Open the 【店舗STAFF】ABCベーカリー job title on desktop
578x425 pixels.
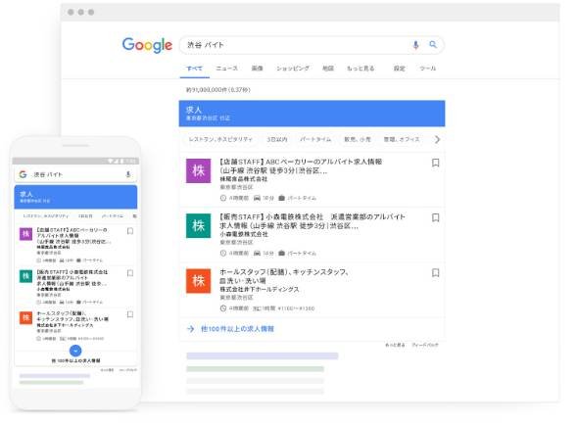tap(301, 165)
